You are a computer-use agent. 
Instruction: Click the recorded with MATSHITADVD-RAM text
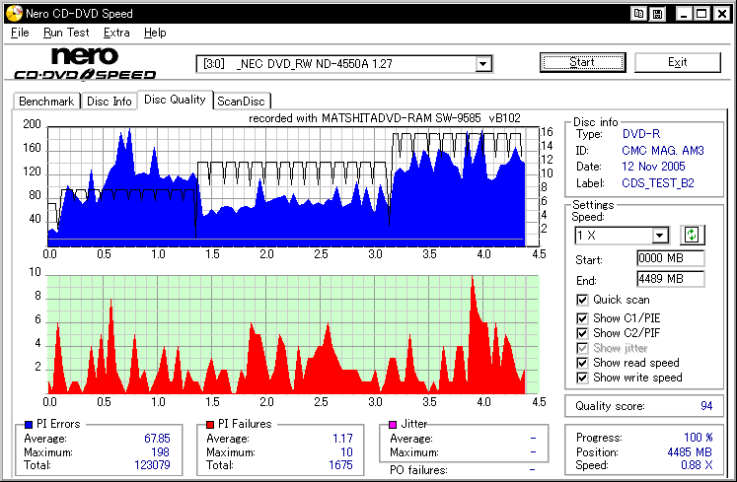click(384, 118)
